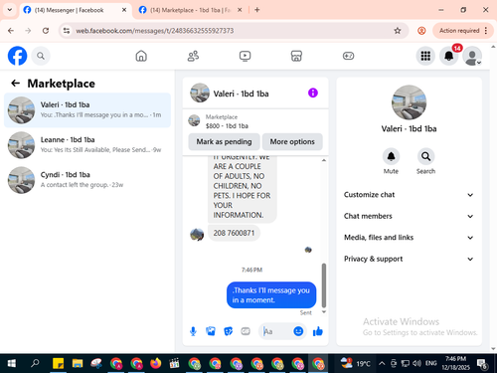
Task: Click the sender avatar beside 208 7600871
Action: (x=197, y=235)
